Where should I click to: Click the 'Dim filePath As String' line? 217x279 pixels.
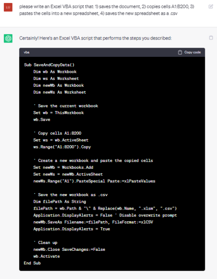[59, 202]
